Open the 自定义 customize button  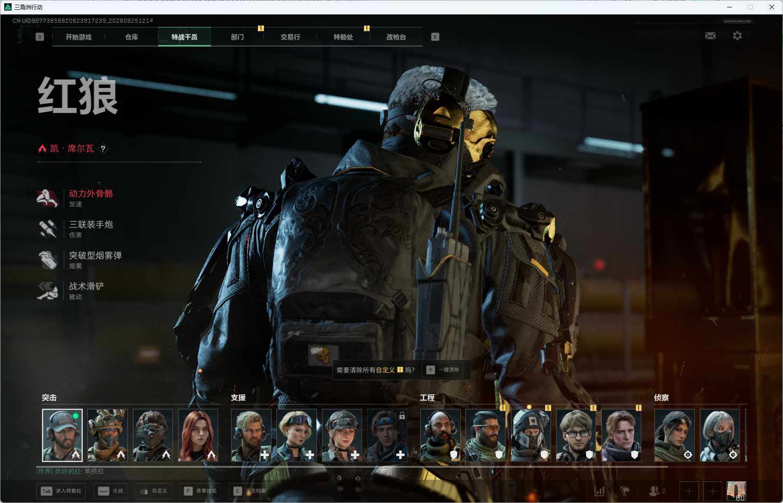pos(154,491)
